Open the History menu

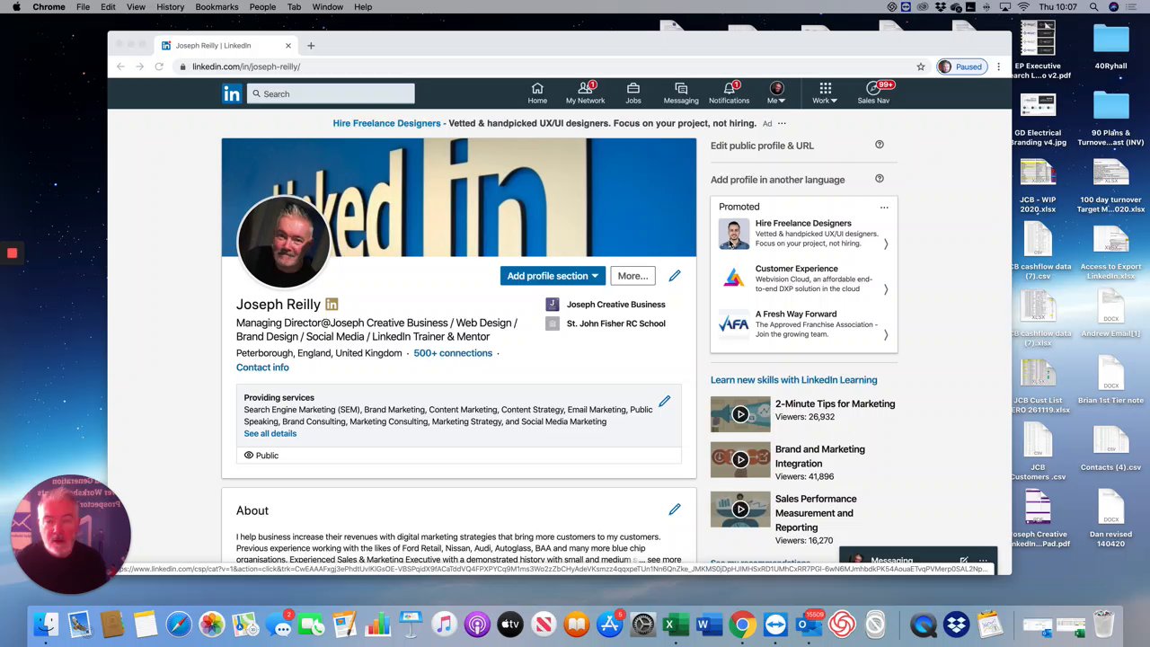170,7
